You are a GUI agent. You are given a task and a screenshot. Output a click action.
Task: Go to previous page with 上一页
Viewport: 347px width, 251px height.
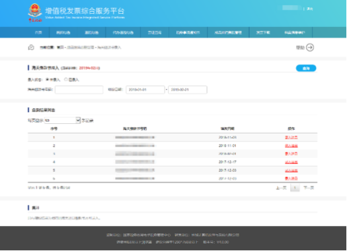pyautogui.click(x=281, y=188)
